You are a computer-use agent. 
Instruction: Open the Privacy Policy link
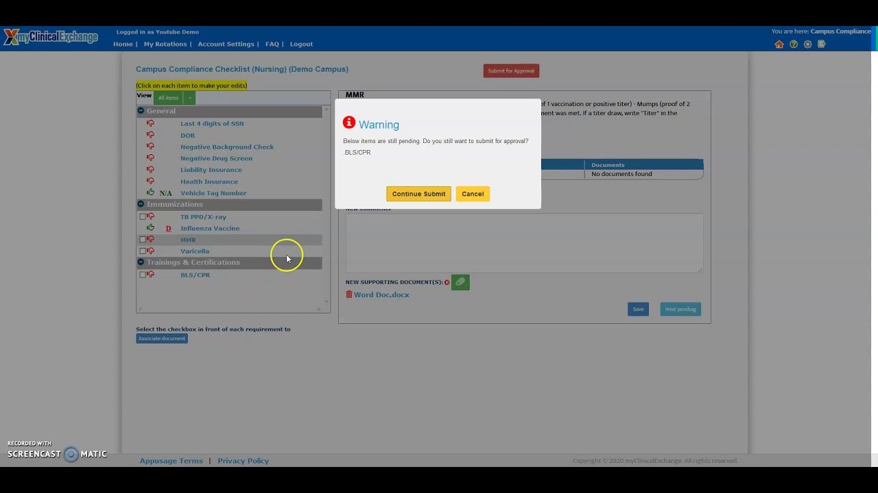pos(243,460)
